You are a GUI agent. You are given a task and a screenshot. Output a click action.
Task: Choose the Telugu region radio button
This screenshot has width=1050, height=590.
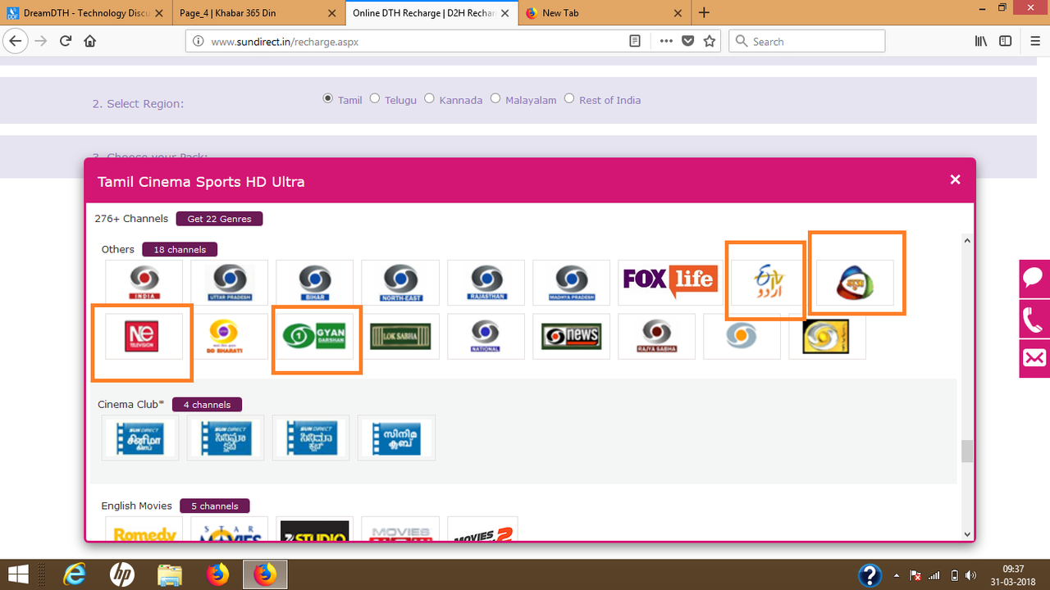(x=375, y=98)
